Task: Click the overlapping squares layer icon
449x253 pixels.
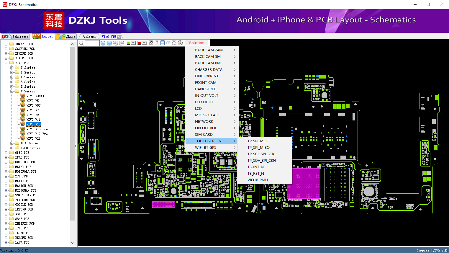Action: click(x=151, y=43)
